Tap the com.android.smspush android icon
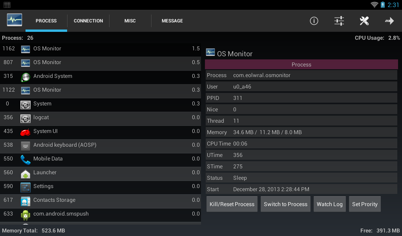This screenshot has width=402, height=236. coord(26,215)
